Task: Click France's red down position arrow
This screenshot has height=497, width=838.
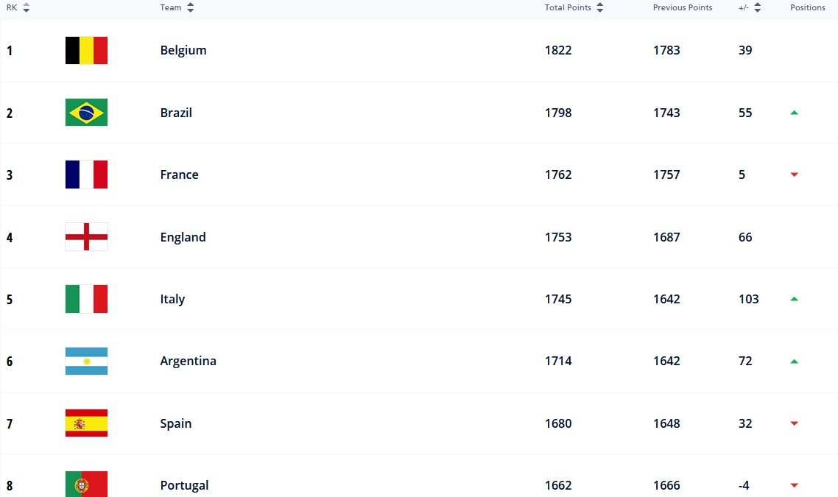Action: coord(794,175)
